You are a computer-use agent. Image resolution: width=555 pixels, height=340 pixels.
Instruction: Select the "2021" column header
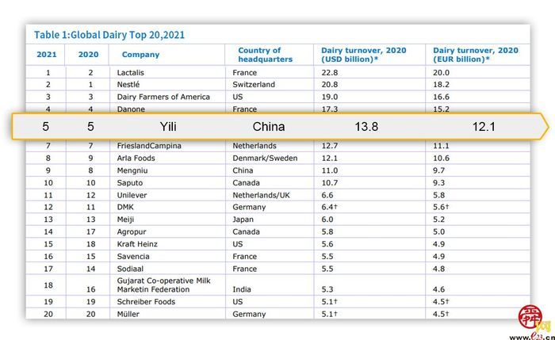tap(47, 55)
